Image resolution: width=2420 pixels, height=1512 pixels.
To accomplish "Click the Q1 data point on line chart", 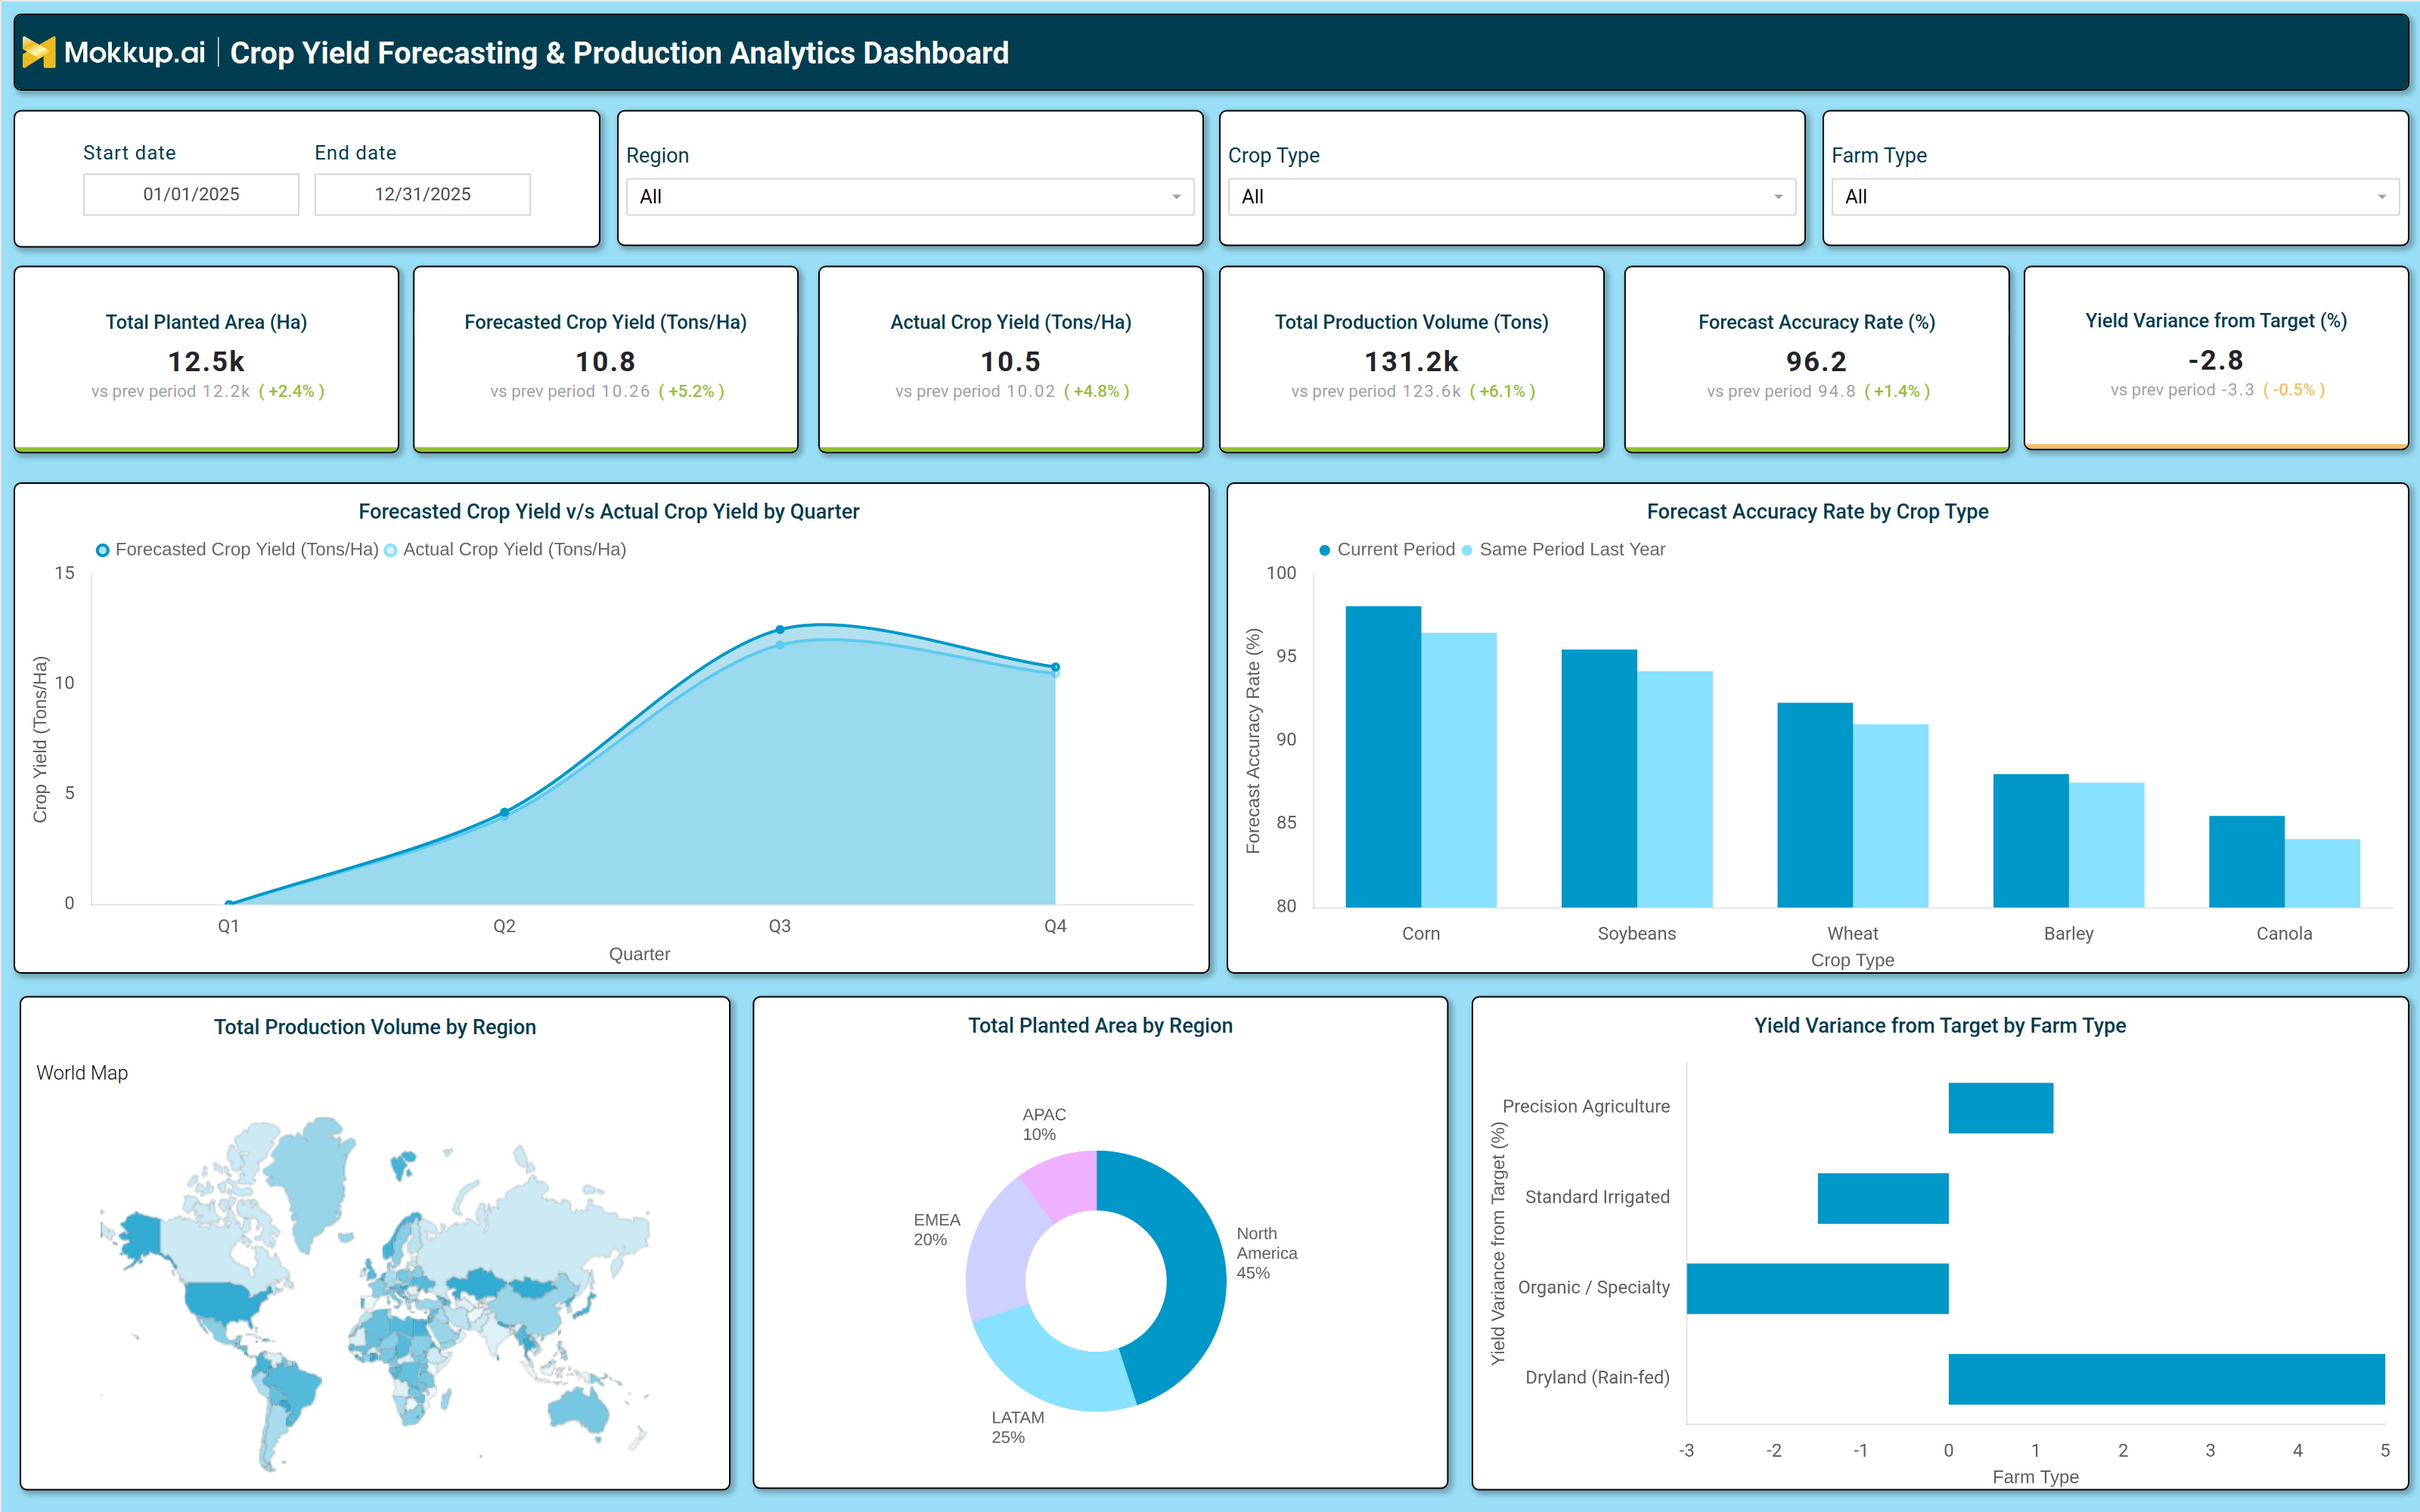I will tap(229, 904).
